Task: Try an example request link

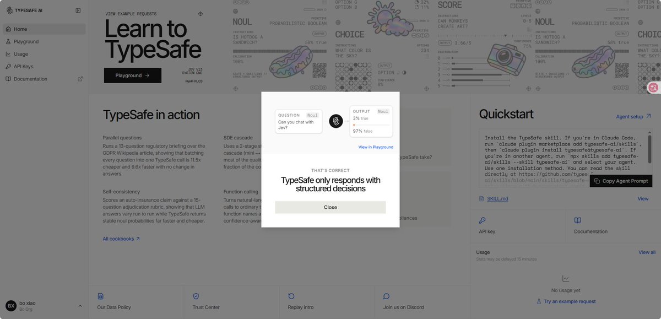Action: coord(566,301)
